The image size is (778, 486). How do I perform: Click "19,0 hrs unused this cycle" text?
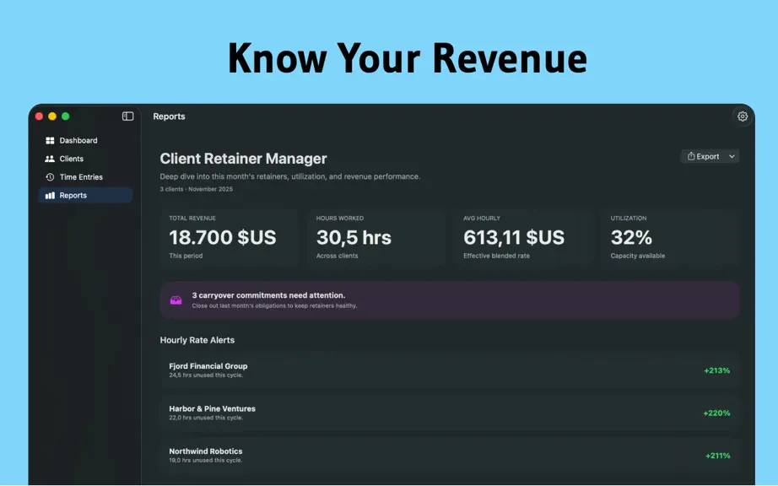pos(205,461)
